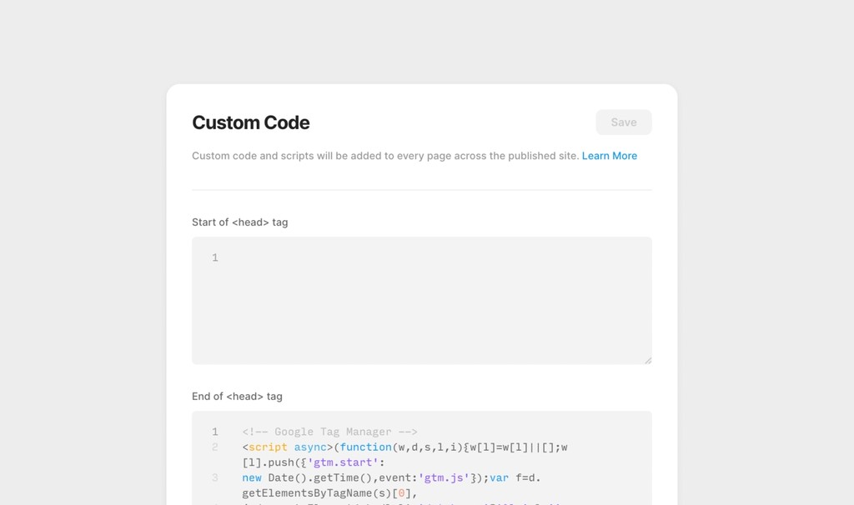Select line number 1 in the empty editor
The height and width of the screenshot is (505, 854).
click(214, 257)
